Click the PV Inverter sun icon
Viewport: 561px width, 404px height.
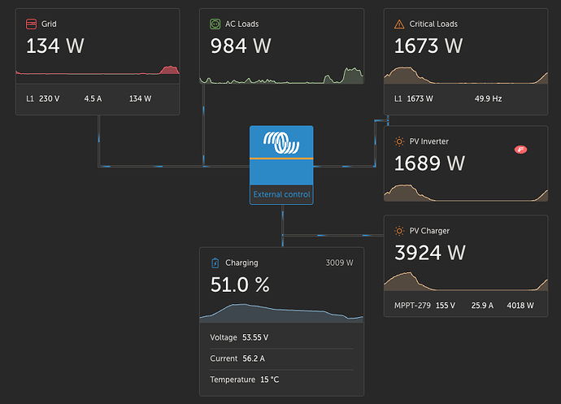(x=399, y=141)
